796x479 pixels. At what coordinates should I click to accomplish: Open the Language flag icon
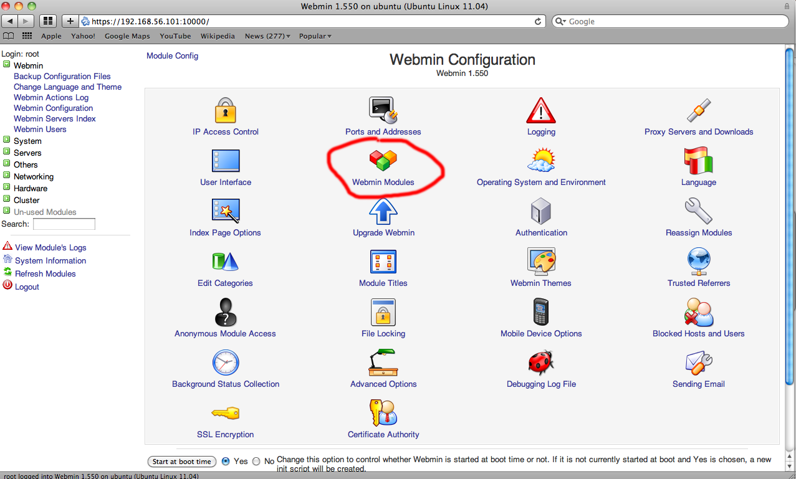(699, 161)
